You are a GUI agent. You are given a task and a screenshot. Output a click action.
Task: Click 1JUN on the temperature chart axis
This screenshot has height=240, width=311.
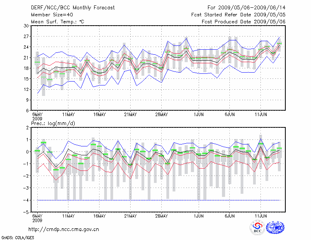(199, 115)
